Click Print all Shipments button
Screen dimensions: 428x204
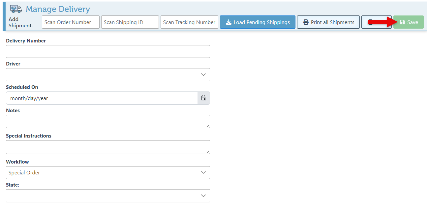328,22
